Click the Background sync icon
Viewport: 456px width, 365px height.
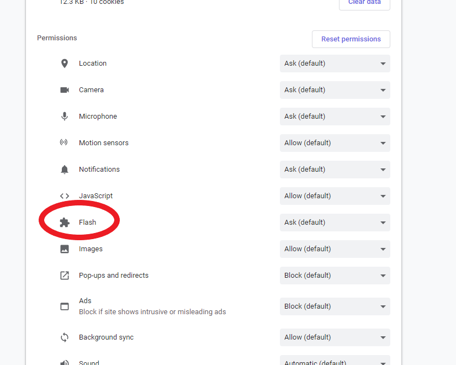click(65, 337)
